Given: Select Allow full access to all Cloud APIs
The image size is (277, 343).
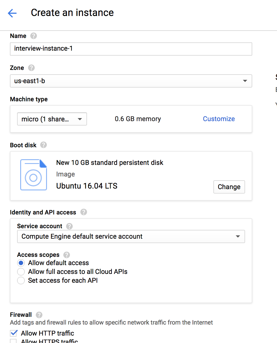Looking at the screenshot, I should pos(21,272).
